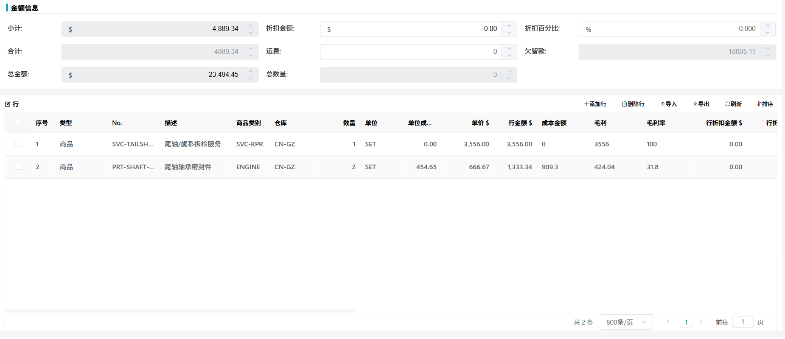Viewport: 785px width, 339px height.
Task: Select page 1 in pagination
Action: pyautogui.click(x=686, y=322)
